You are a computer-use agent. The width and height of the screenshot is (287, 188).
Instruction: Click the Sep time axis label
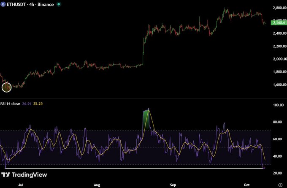click(x=173, y=185)
